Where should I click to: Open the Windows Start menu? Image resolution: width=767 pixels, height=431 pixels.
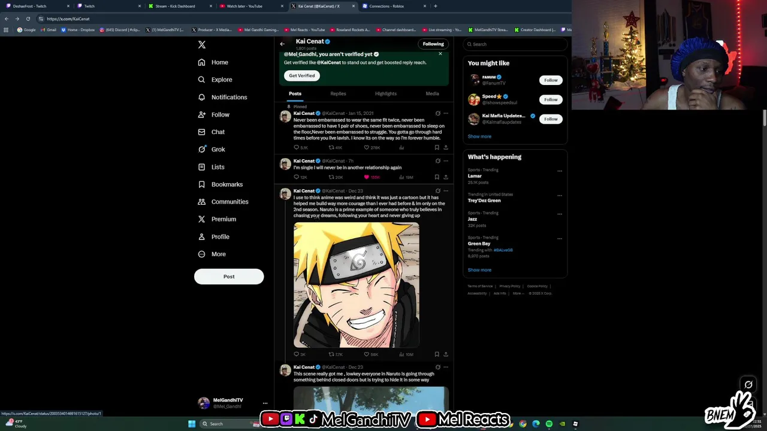pos(192,424)
